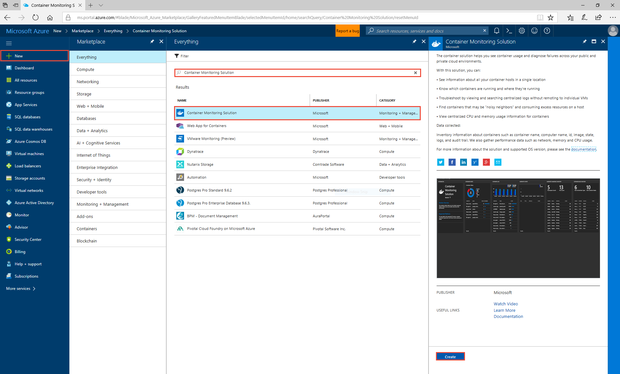Click the Cloud Shell terminal icon
Viewport: 620px width, 374px height.
(509, 31)
